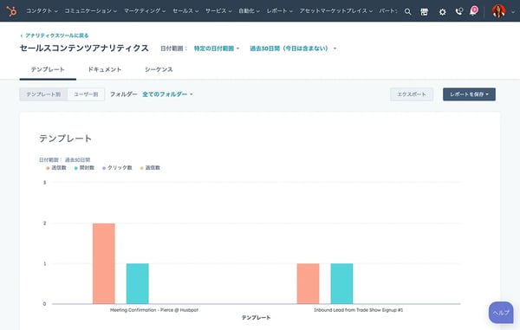Select the ユーザー別 view toggle
The height and width of the screenshot is (330, 520).
pyautogui.click(x=86, y=94)
